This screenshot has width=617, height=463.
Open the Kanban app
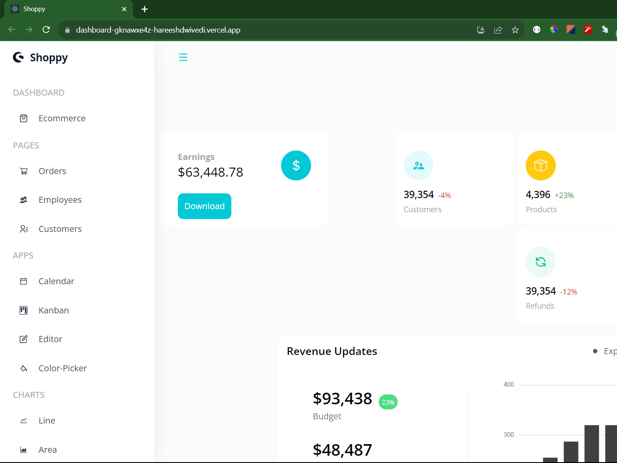pos(54,310)
